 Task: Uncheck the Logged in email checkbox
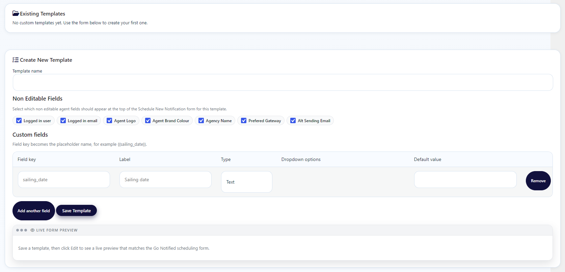(63, 120)
